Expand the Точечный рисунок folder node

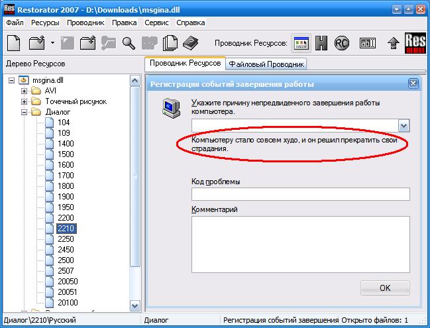24,101
